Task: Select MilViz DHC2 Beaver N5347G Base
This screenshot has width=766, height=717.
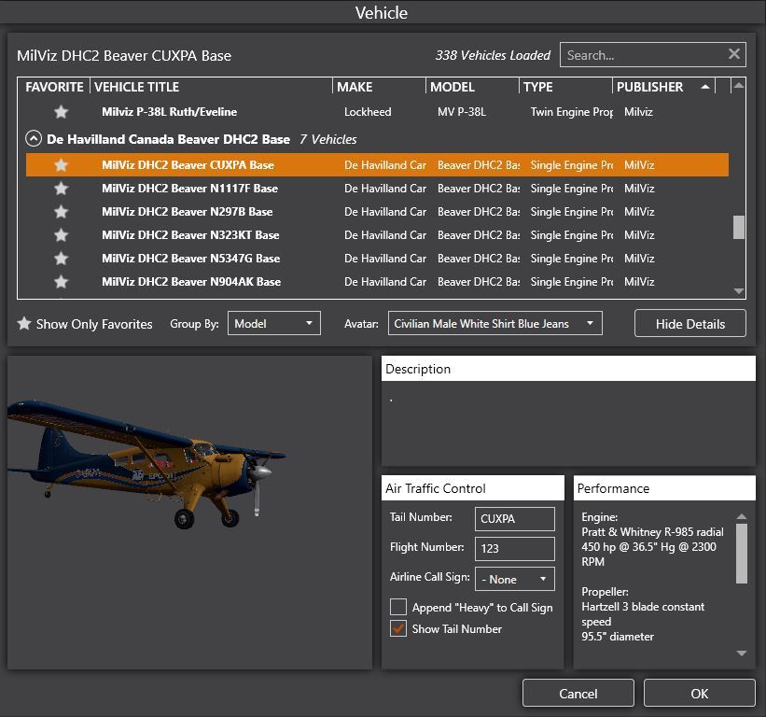Action: click(x=190, y=258)
